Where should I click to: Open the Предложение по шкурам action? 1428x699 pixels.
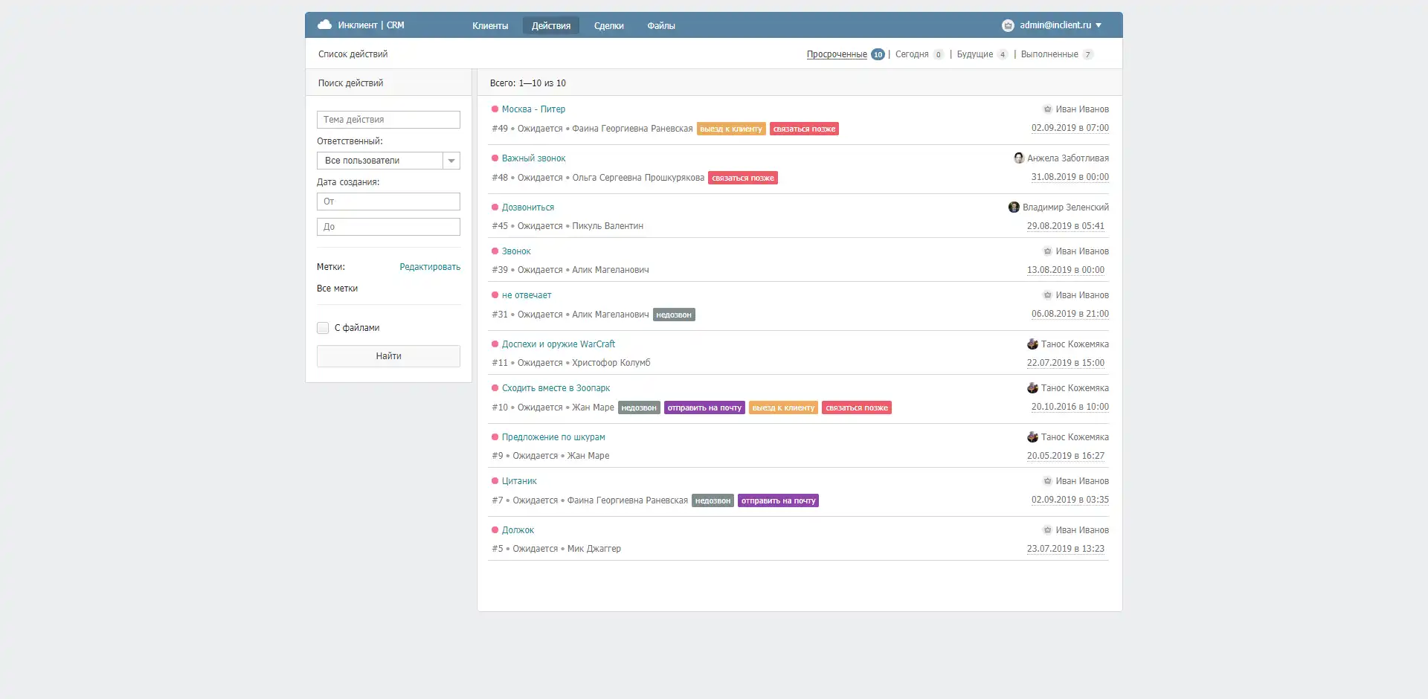[553, 437]
